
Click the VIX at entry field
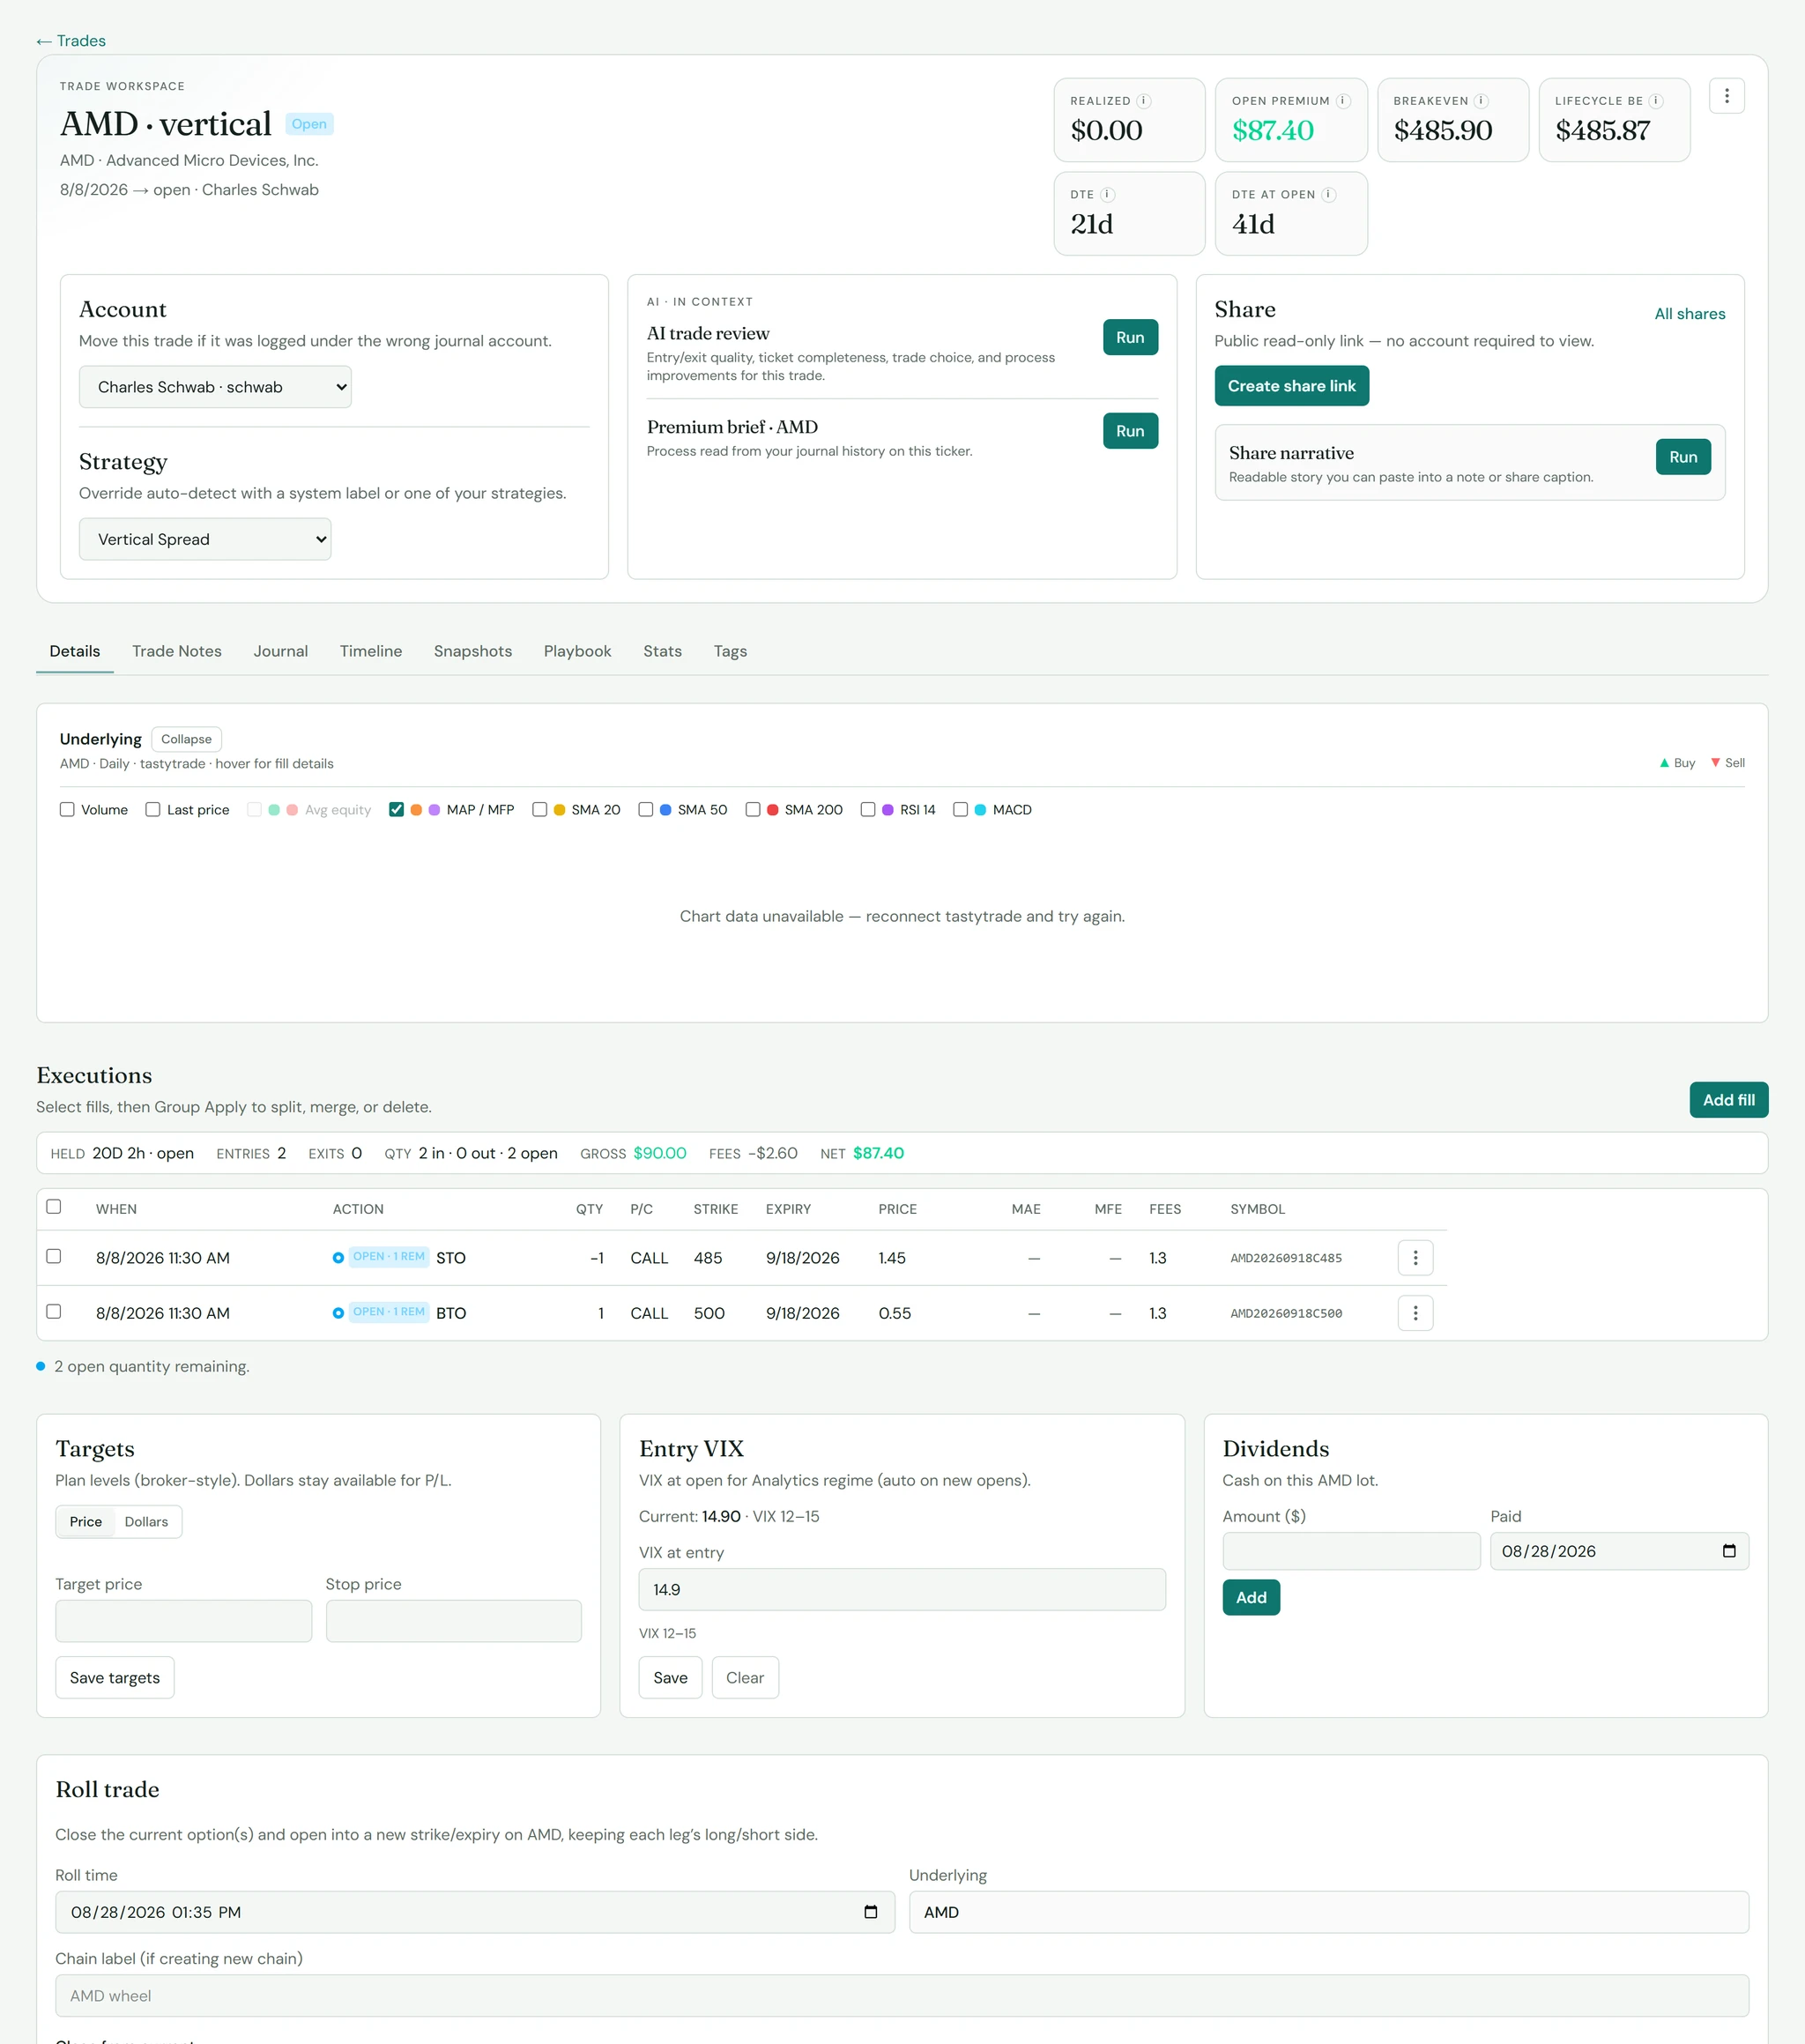point(902,1589)
